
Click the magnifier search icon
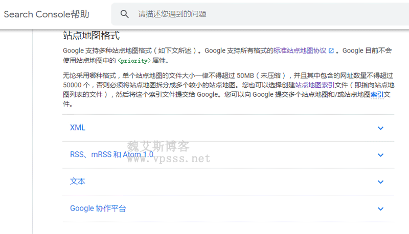(124, 14)
